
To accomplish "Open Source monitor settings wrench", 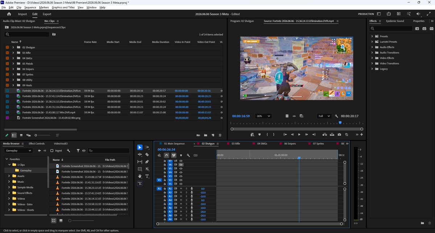I will pos(336,116).
